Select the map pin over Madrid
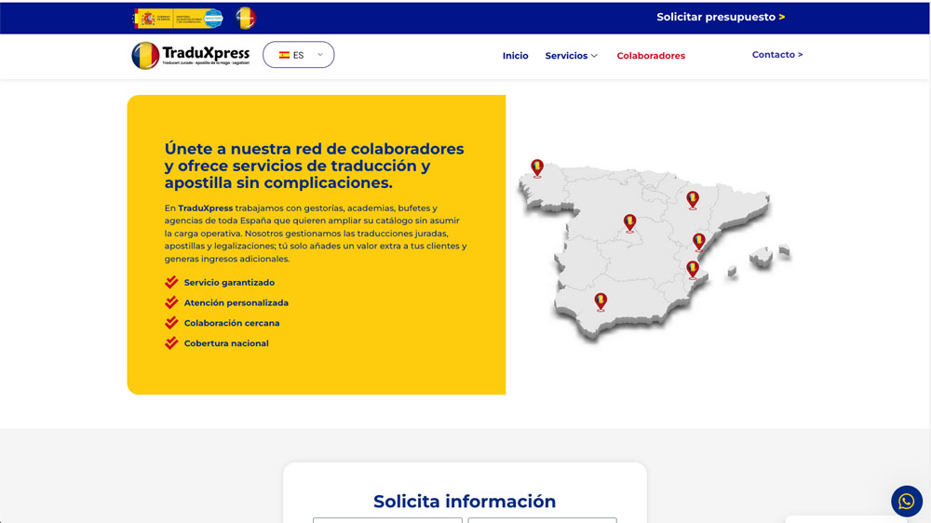931x523 pixels. point(630,222)
